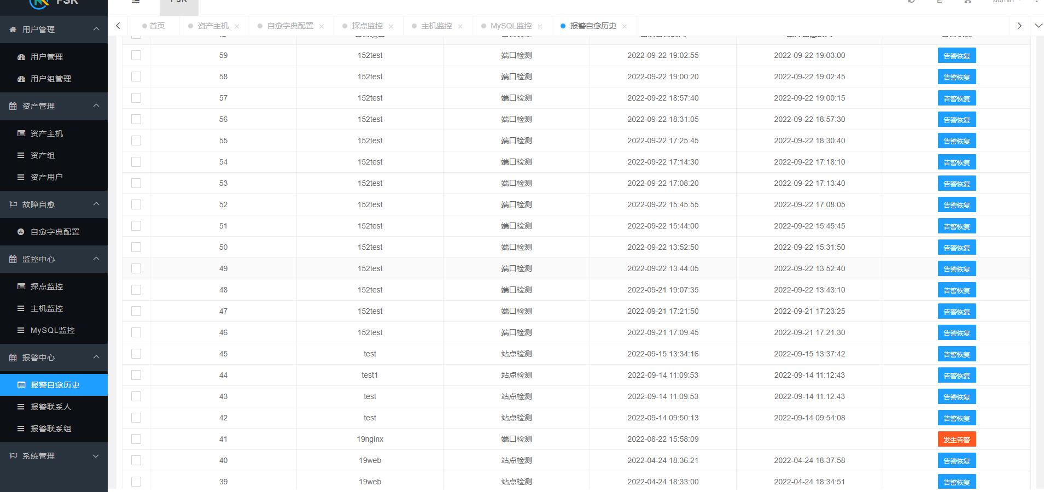Collapse the 用户管理 menu group

[x=54, y=30]
